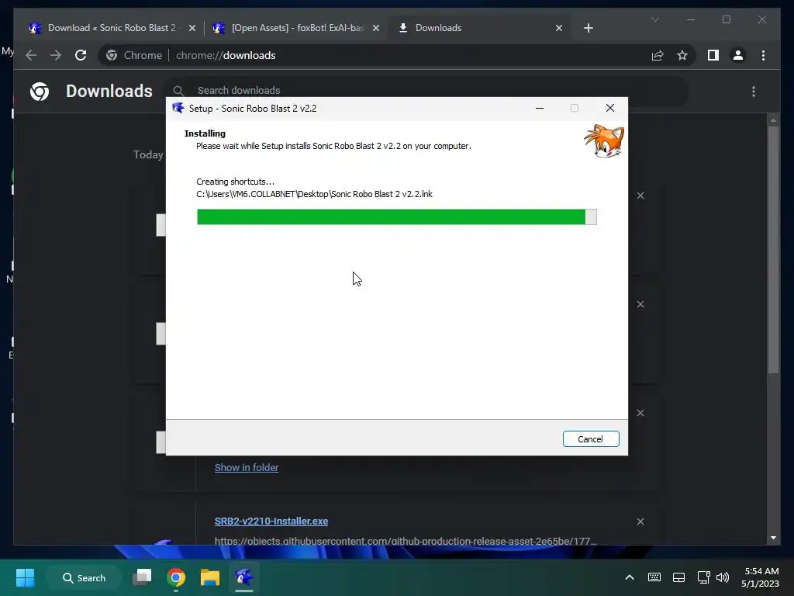Open the Windows Start menu
Viewport: 794px width, 596px height.
click(x=25, y=577)
